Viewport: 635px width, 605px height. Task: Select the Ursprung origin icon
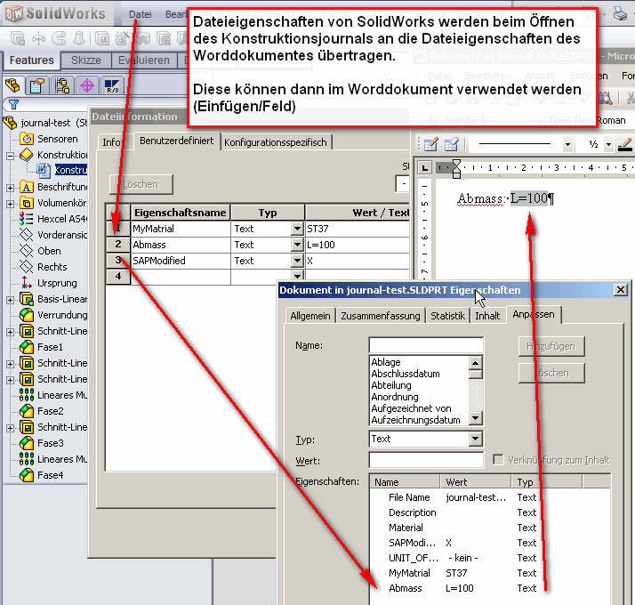click(x=27, y=283)
